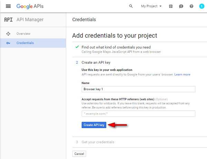Click the Cancel button
Viewport: 207px width, 159px height.
pos(79,154)
